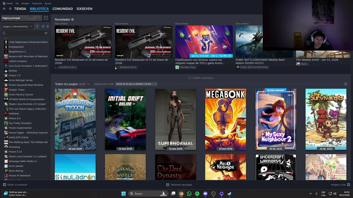
Task: Click the Añadir un producto plus icon
Action: point(4,185)
